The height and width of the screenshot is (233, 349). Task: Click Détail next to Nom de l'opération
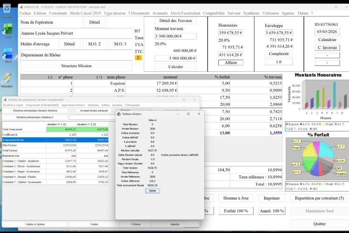tap(94, 22)
